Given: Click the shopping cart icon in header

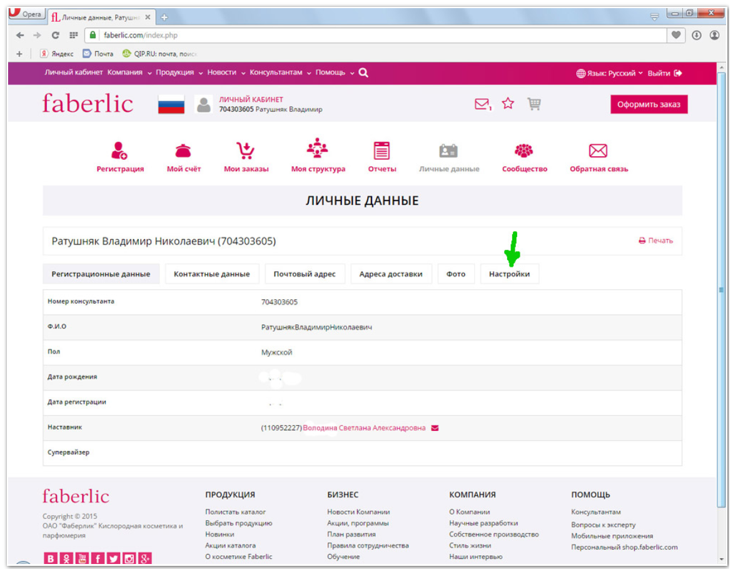Looking at the screenshot, I should 534,104.
